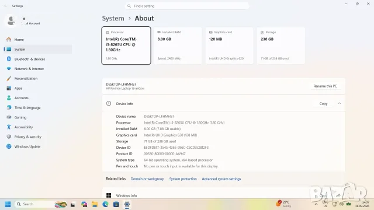Select Product ID value 00330-80000-00000-AA947

point(165,154)
